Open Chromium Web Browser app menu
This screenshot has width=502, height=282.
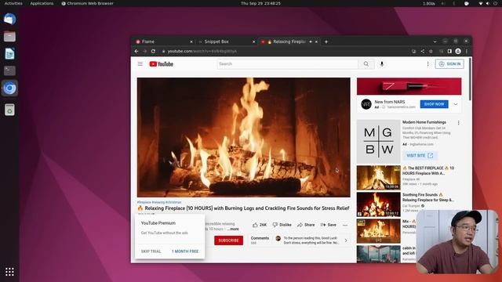click(87, 3)
